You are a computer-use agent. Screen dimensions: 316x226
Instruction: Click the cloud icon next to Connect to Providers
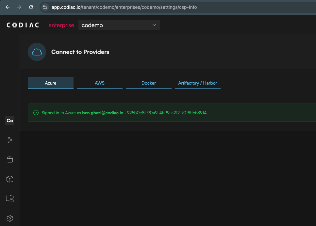(x=37, y=52)
